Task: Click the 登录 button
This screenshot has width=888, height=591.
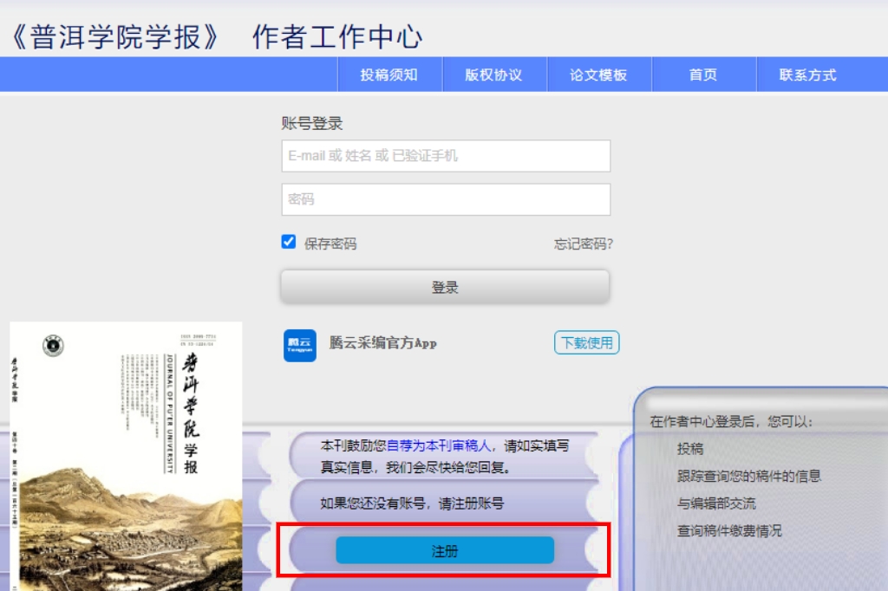Action: (445, 287)
